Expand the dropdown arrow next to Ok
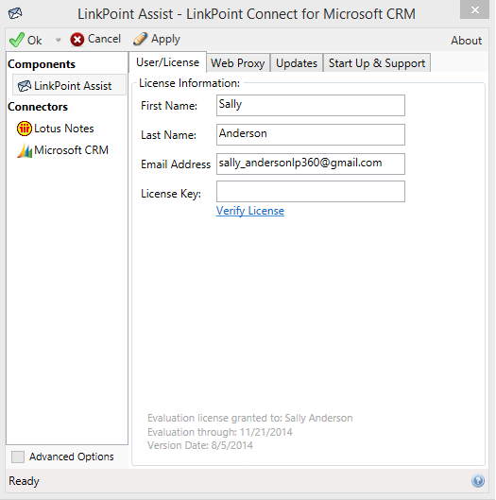The width and height of the screenshot is (496, 500). (x=58, y=41)
